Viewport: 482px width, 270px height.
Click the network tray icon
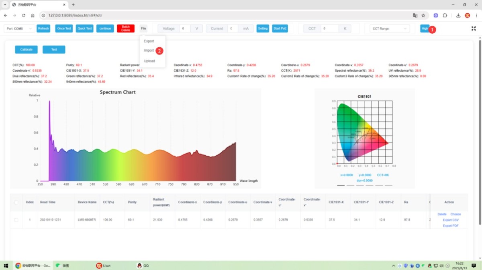click(x=436, y=266)
